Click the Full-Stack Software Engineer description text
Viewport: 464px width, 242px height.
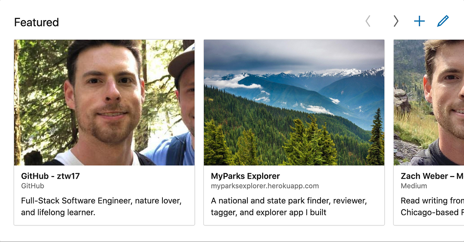(x=102, y=206)
